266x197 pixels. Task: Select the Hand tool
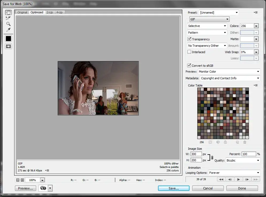point(8,12)
